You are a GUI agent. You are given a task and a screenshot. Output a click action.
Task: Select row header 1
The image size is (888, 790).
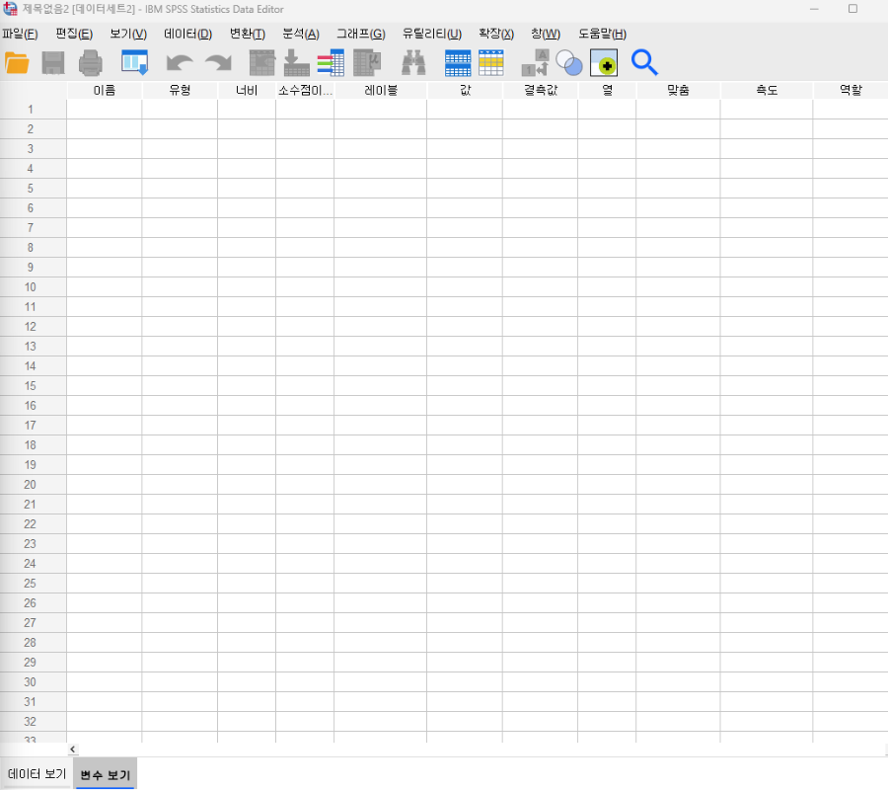33,110
